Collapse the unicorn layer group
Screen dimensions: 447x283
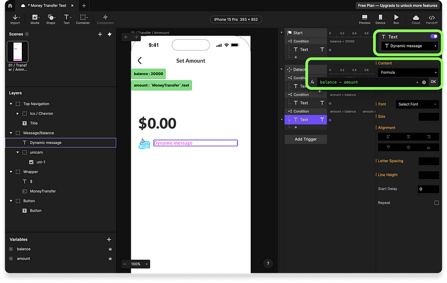18,152
